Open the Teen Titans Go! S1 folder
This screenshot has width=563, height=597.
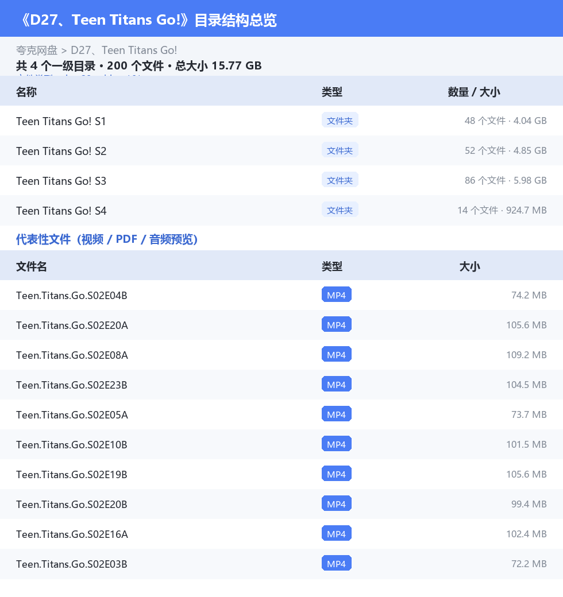[x=61, y=121]
